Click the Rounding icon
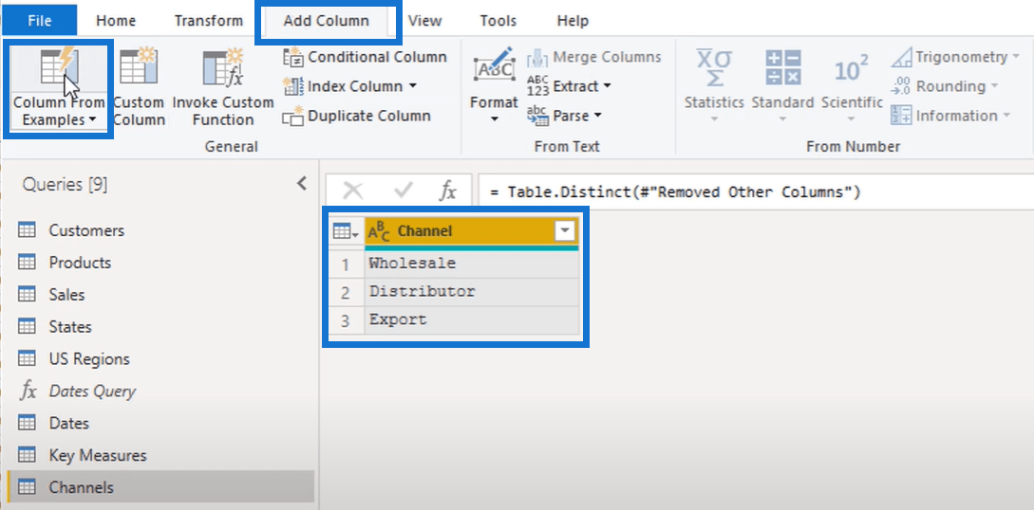The height and width of the screenshot is (510, 1034). click(901, 86)
